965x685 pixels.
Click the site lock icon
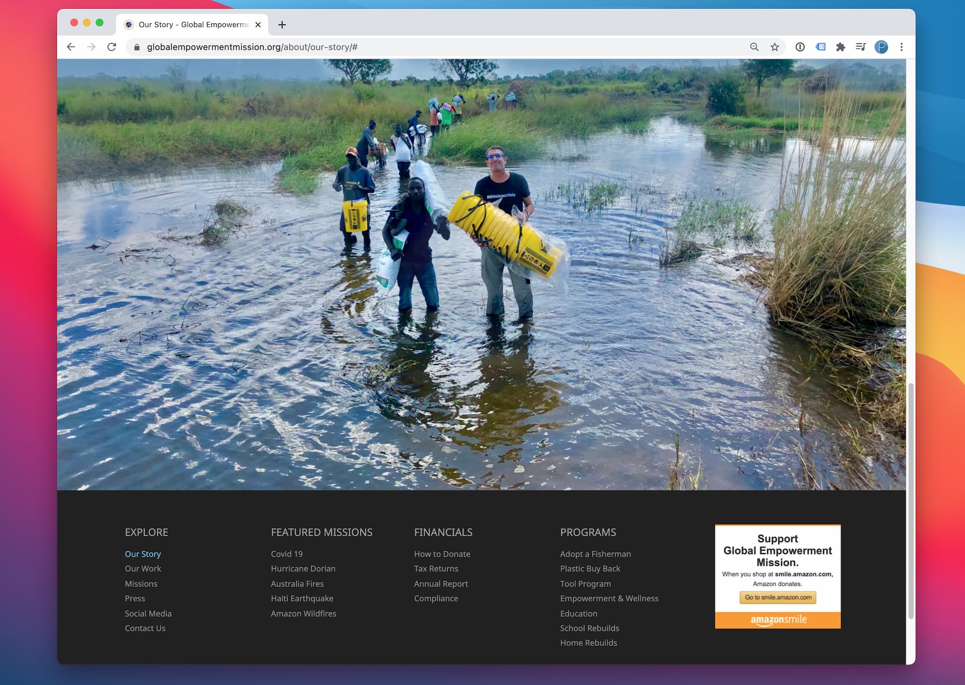(137, 47)
